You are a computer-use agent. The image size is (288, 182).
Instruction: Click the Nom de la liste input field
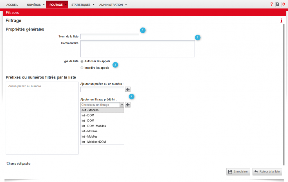point(110,36)
